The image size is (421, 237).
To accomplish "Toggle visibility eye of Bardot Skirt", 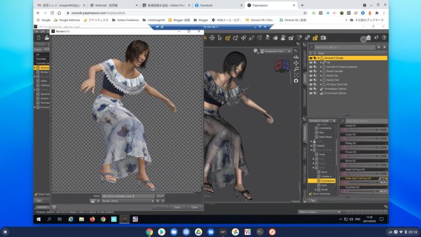I will [311, 80].
